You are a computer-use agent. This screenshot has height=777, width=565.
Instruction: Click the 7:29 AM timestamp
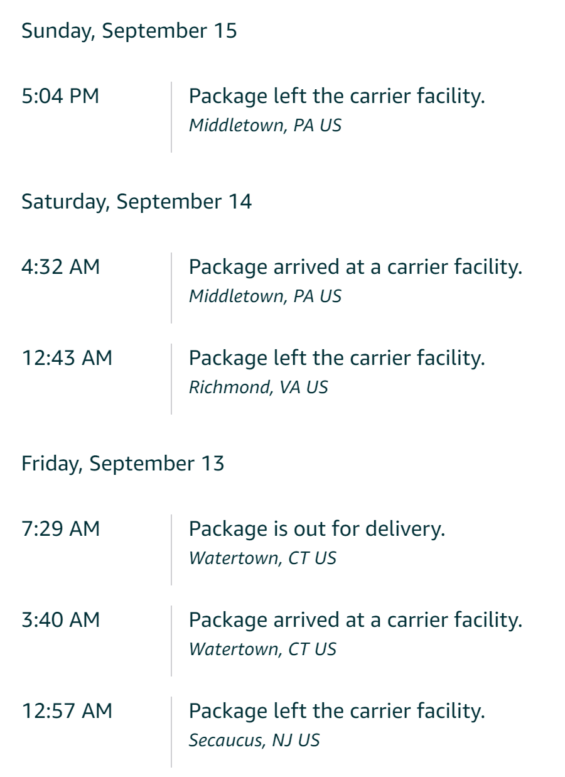[61, 529]
